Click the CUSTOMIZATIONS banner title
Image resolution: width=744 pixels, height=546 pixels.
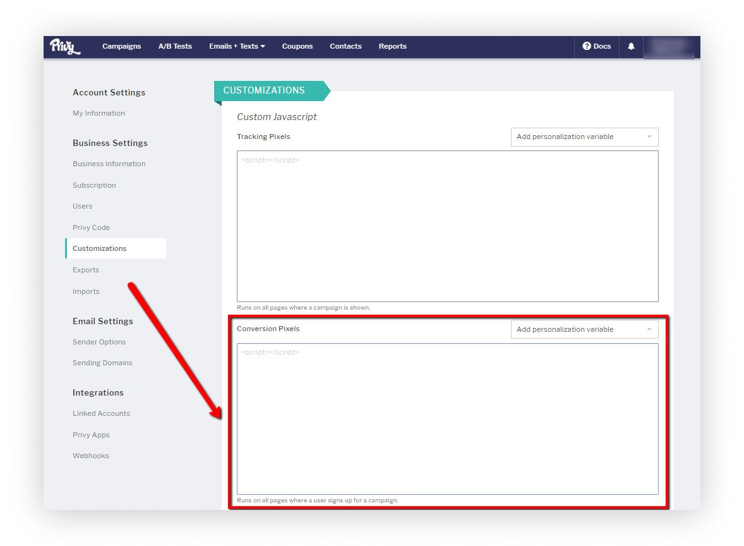point(264,90)
